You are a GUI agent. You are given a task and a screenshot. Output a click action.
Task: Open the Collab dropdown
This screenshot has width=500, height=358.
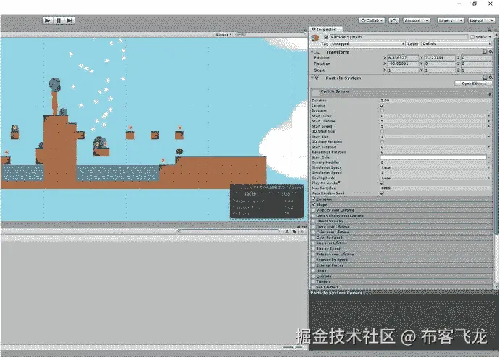click(372, 20)
